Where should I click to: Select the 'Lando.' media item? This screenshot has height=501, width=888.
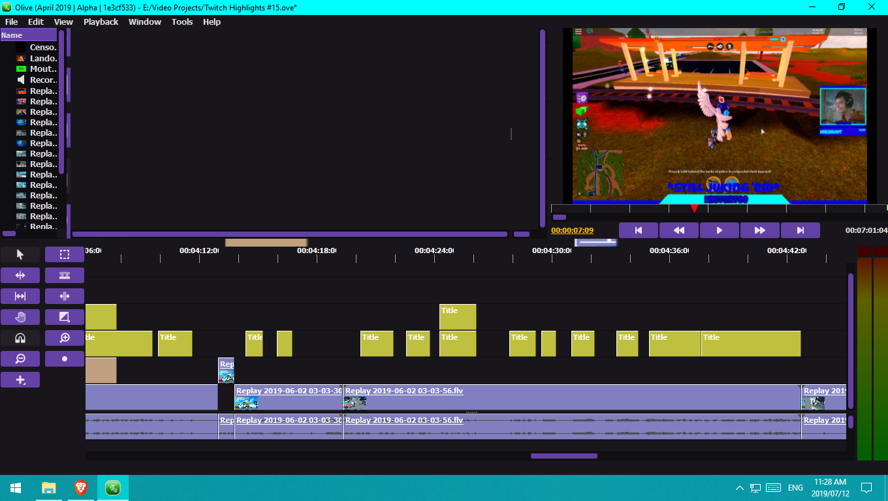pyautogui.click(x=37, y=59)
